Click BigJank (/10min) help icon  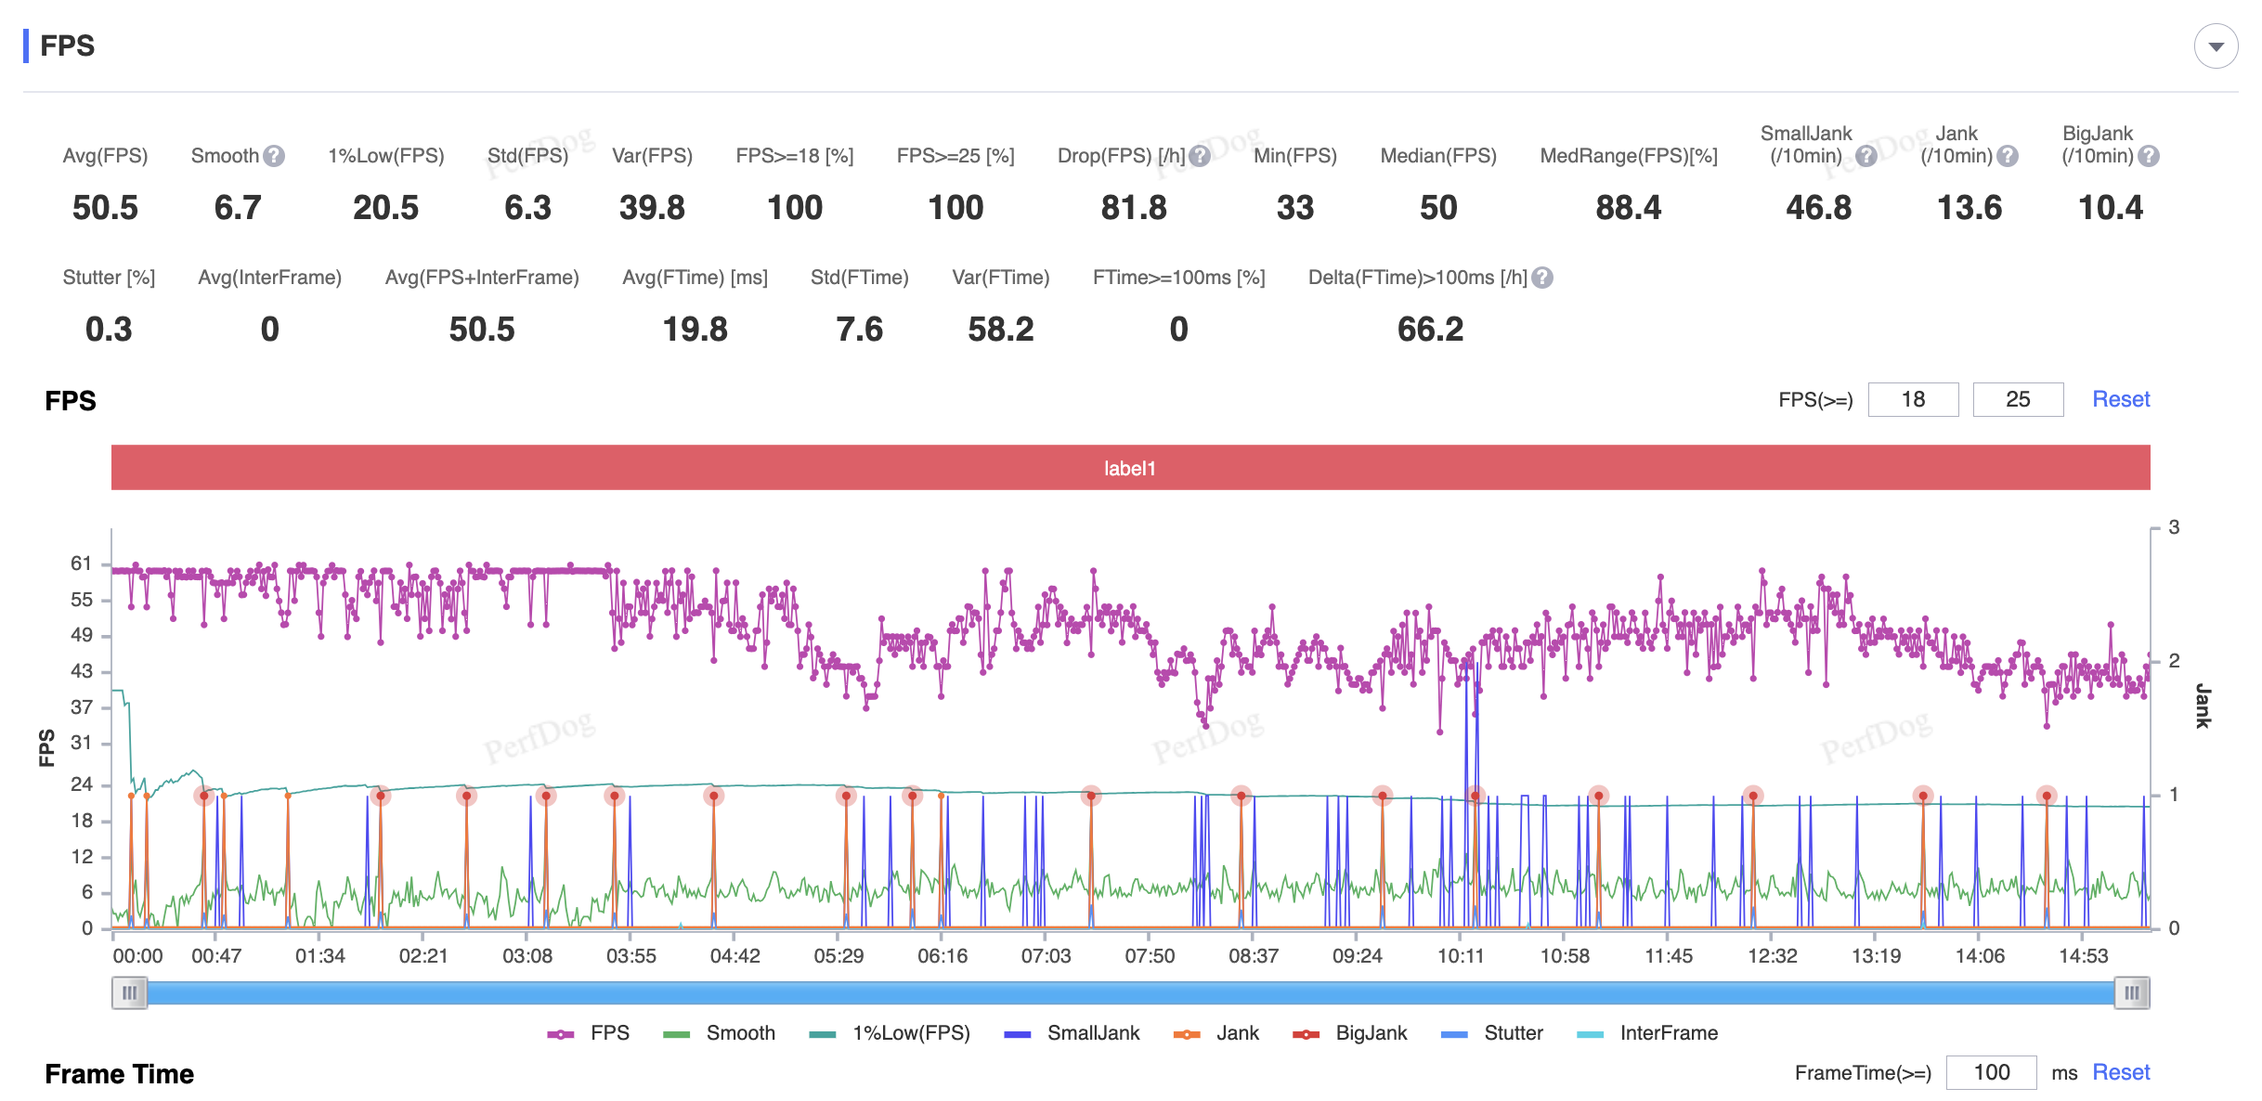(2149, 156)
